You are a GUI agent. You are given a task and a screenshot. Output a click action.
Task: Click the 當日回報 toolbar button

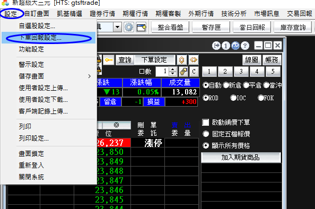click(x=252, y=27)
